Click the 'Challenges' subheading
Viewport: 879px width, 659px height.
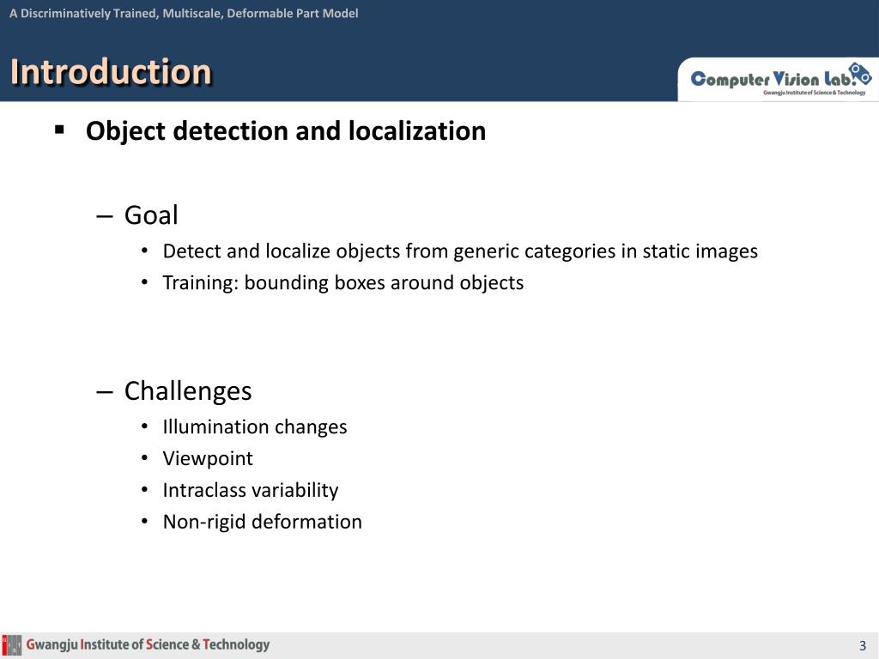click(188, 391)
